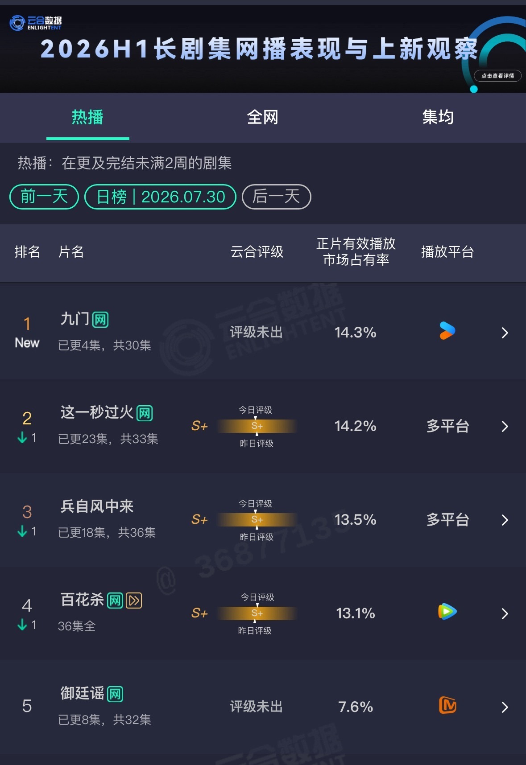Switch to the 全网 tab

[263, 117]
